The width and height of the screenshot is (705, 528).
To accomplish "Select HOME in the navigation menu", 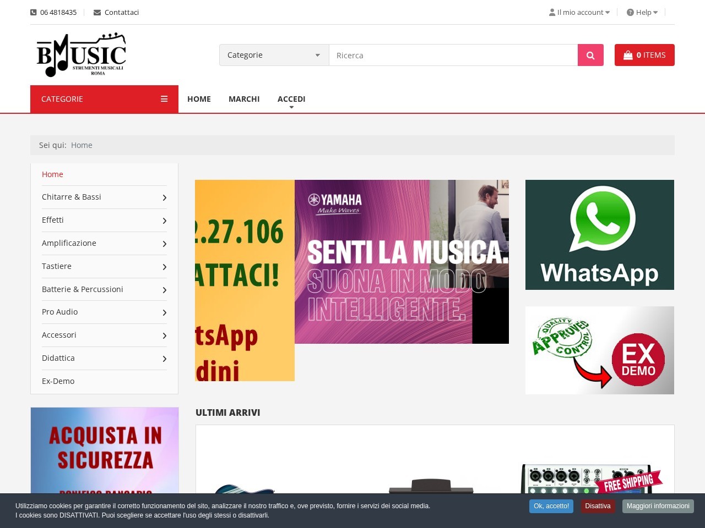I will point(199,99).
